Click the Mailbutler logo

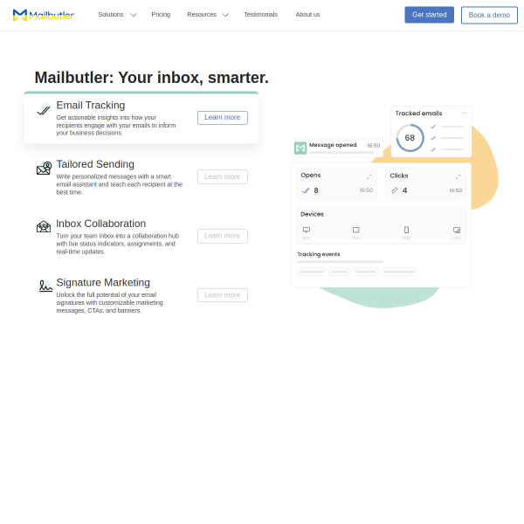tap(44, 15)
